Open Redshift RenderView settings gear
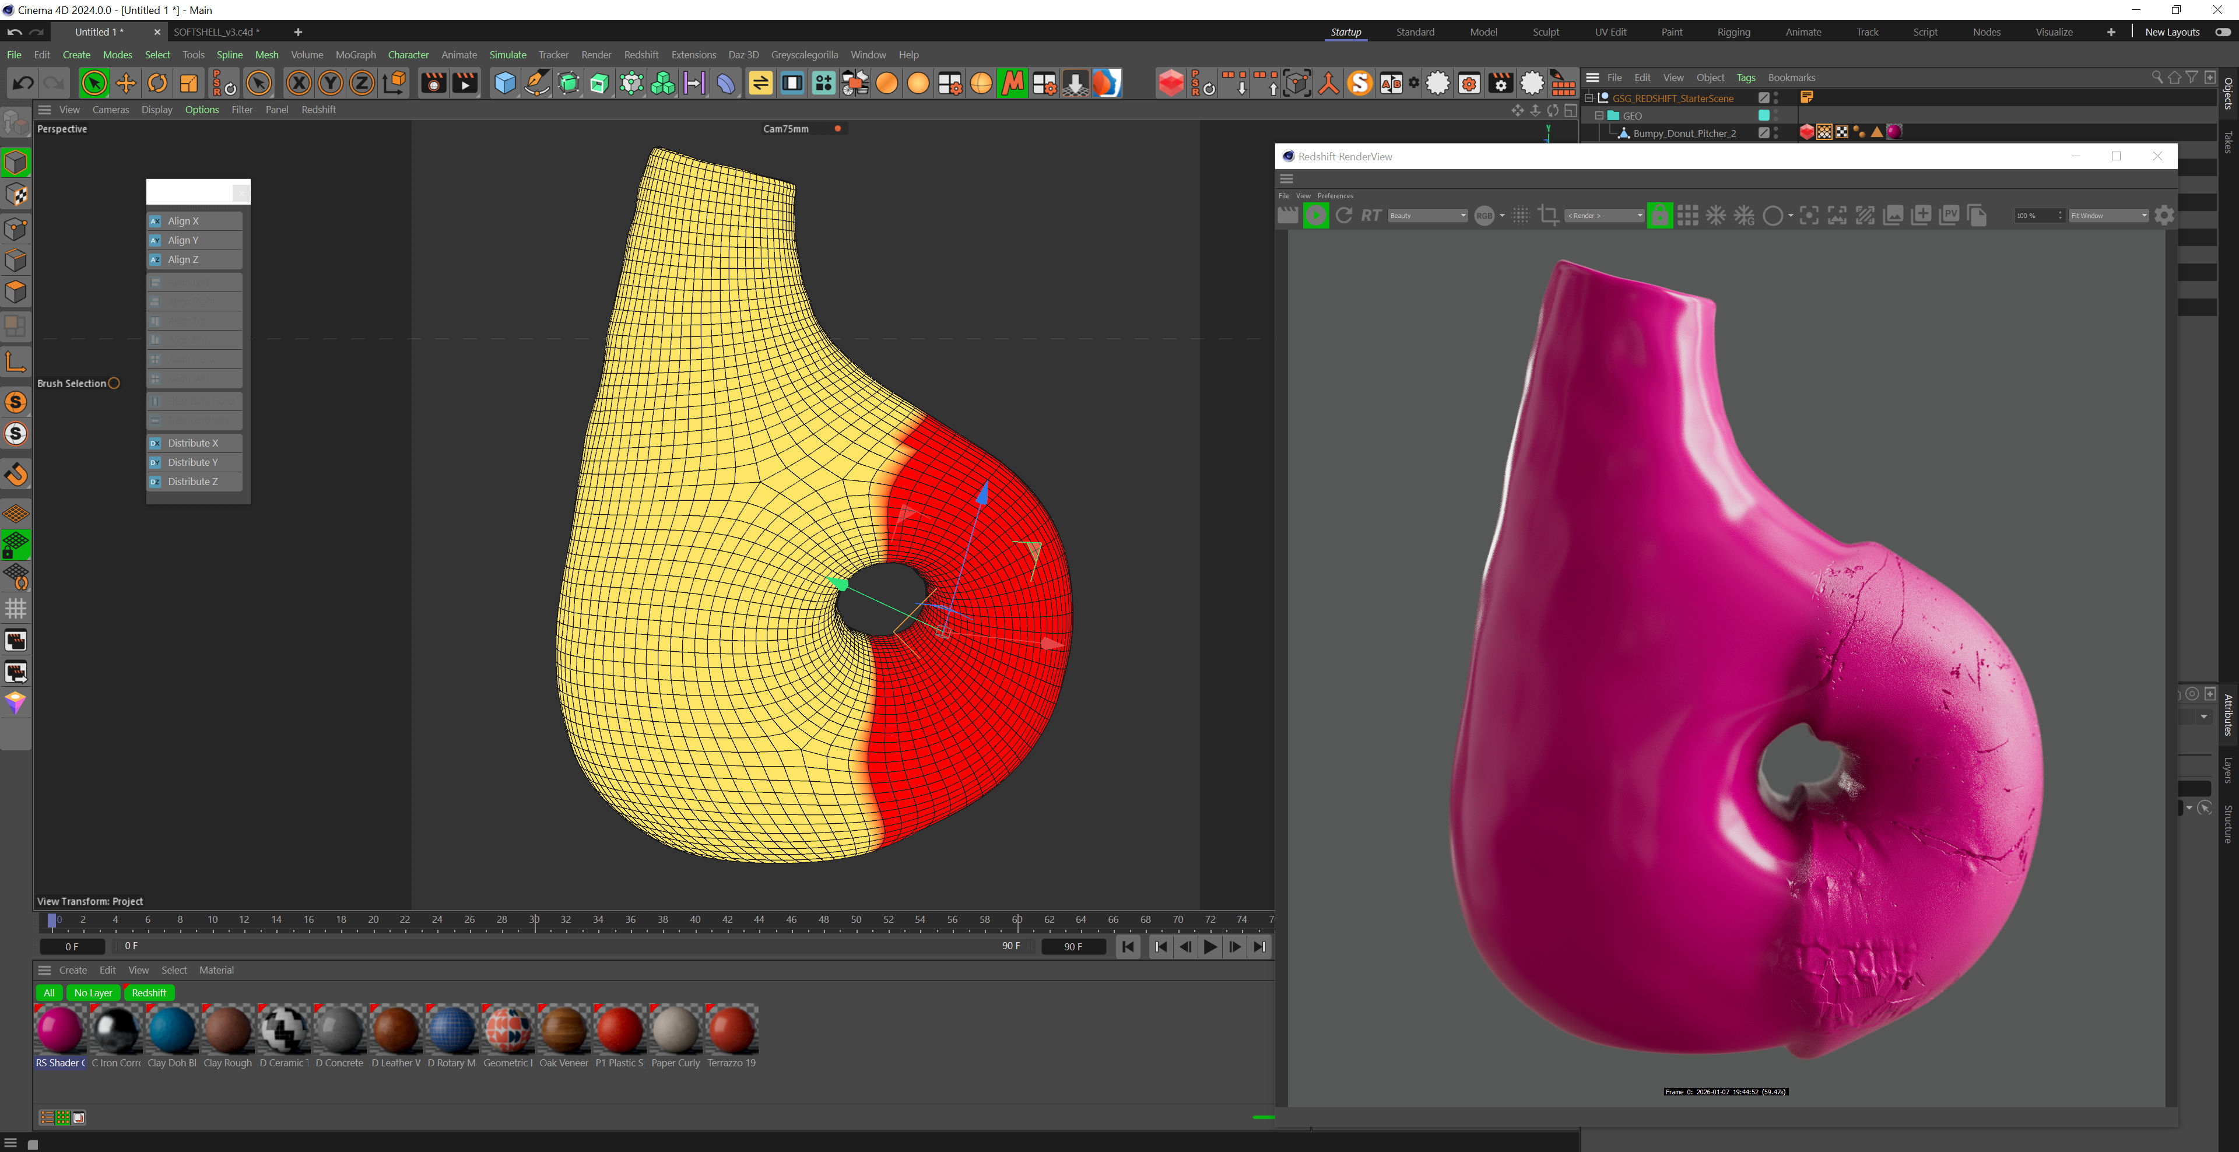 [x=2164, y=216]
